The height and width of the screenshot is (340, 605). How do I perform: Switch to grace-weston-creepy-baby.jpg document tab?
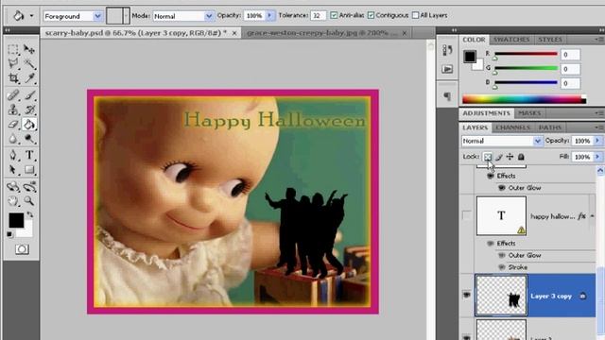tap(321, 33)
